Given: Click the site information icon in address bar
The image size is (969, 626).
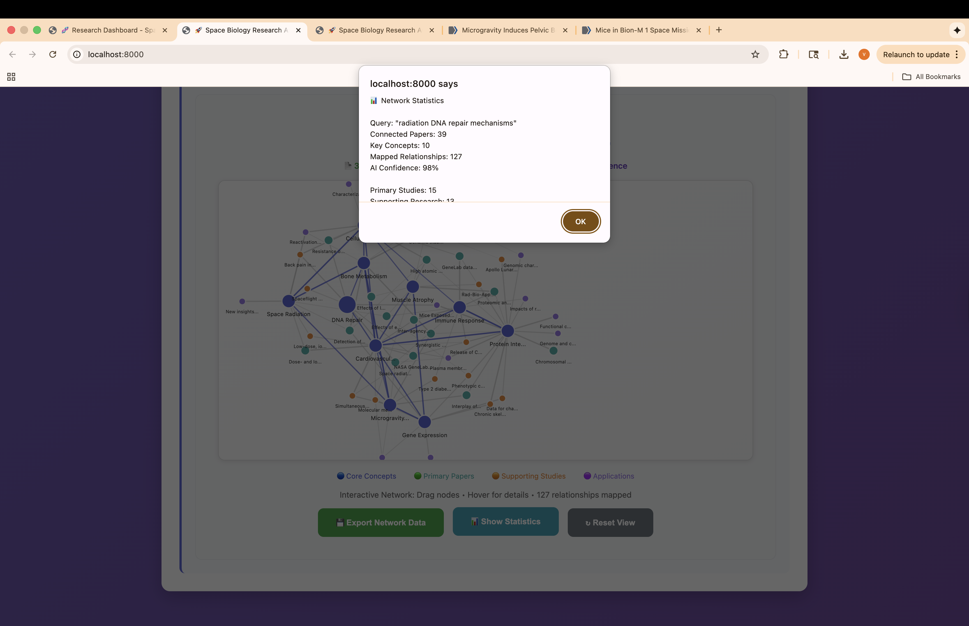Looking at the screenshot, I should [77, 54].
